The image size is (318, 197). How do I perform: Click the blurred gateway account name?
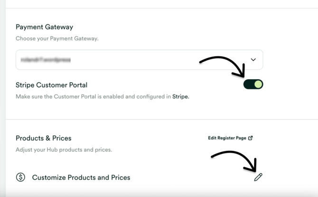pos(46,60)
